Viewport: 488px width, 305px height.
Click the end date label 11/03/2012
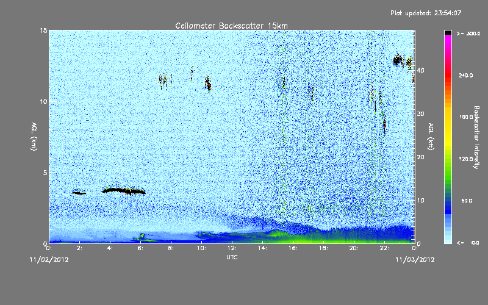point(415,260)
